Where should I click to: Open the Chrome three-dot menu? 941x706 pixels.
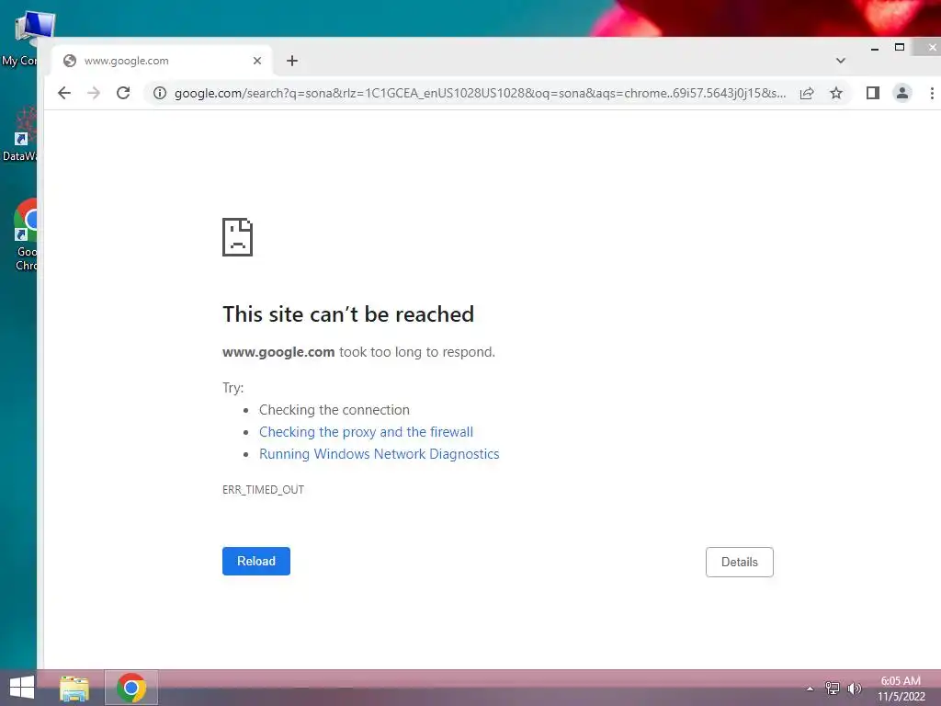pos(932,93)
